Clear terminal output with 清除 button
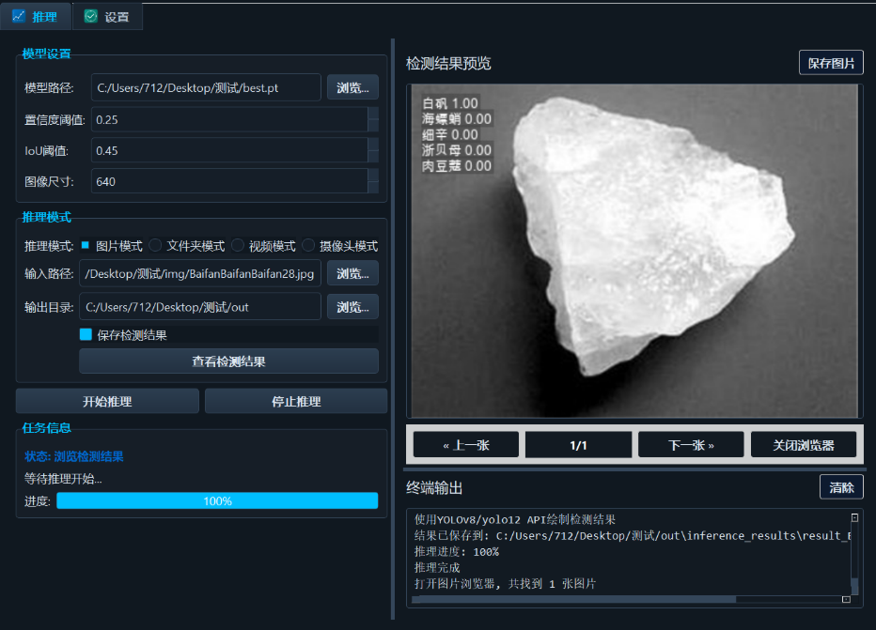 pyautogui.click(x=840, y=486)
